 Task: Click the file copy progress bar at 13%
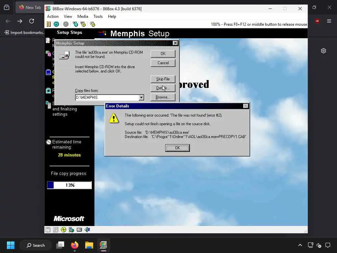point(69,185)
